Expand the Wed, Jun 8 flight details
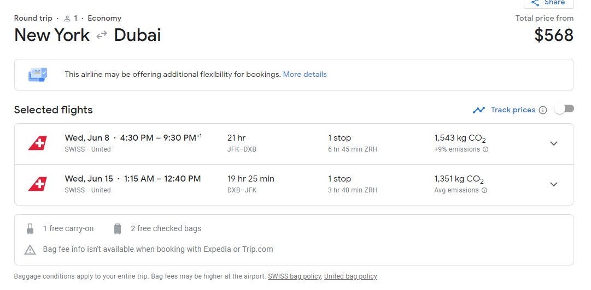The width and height of the screenshot is (591, 290). 553,143
